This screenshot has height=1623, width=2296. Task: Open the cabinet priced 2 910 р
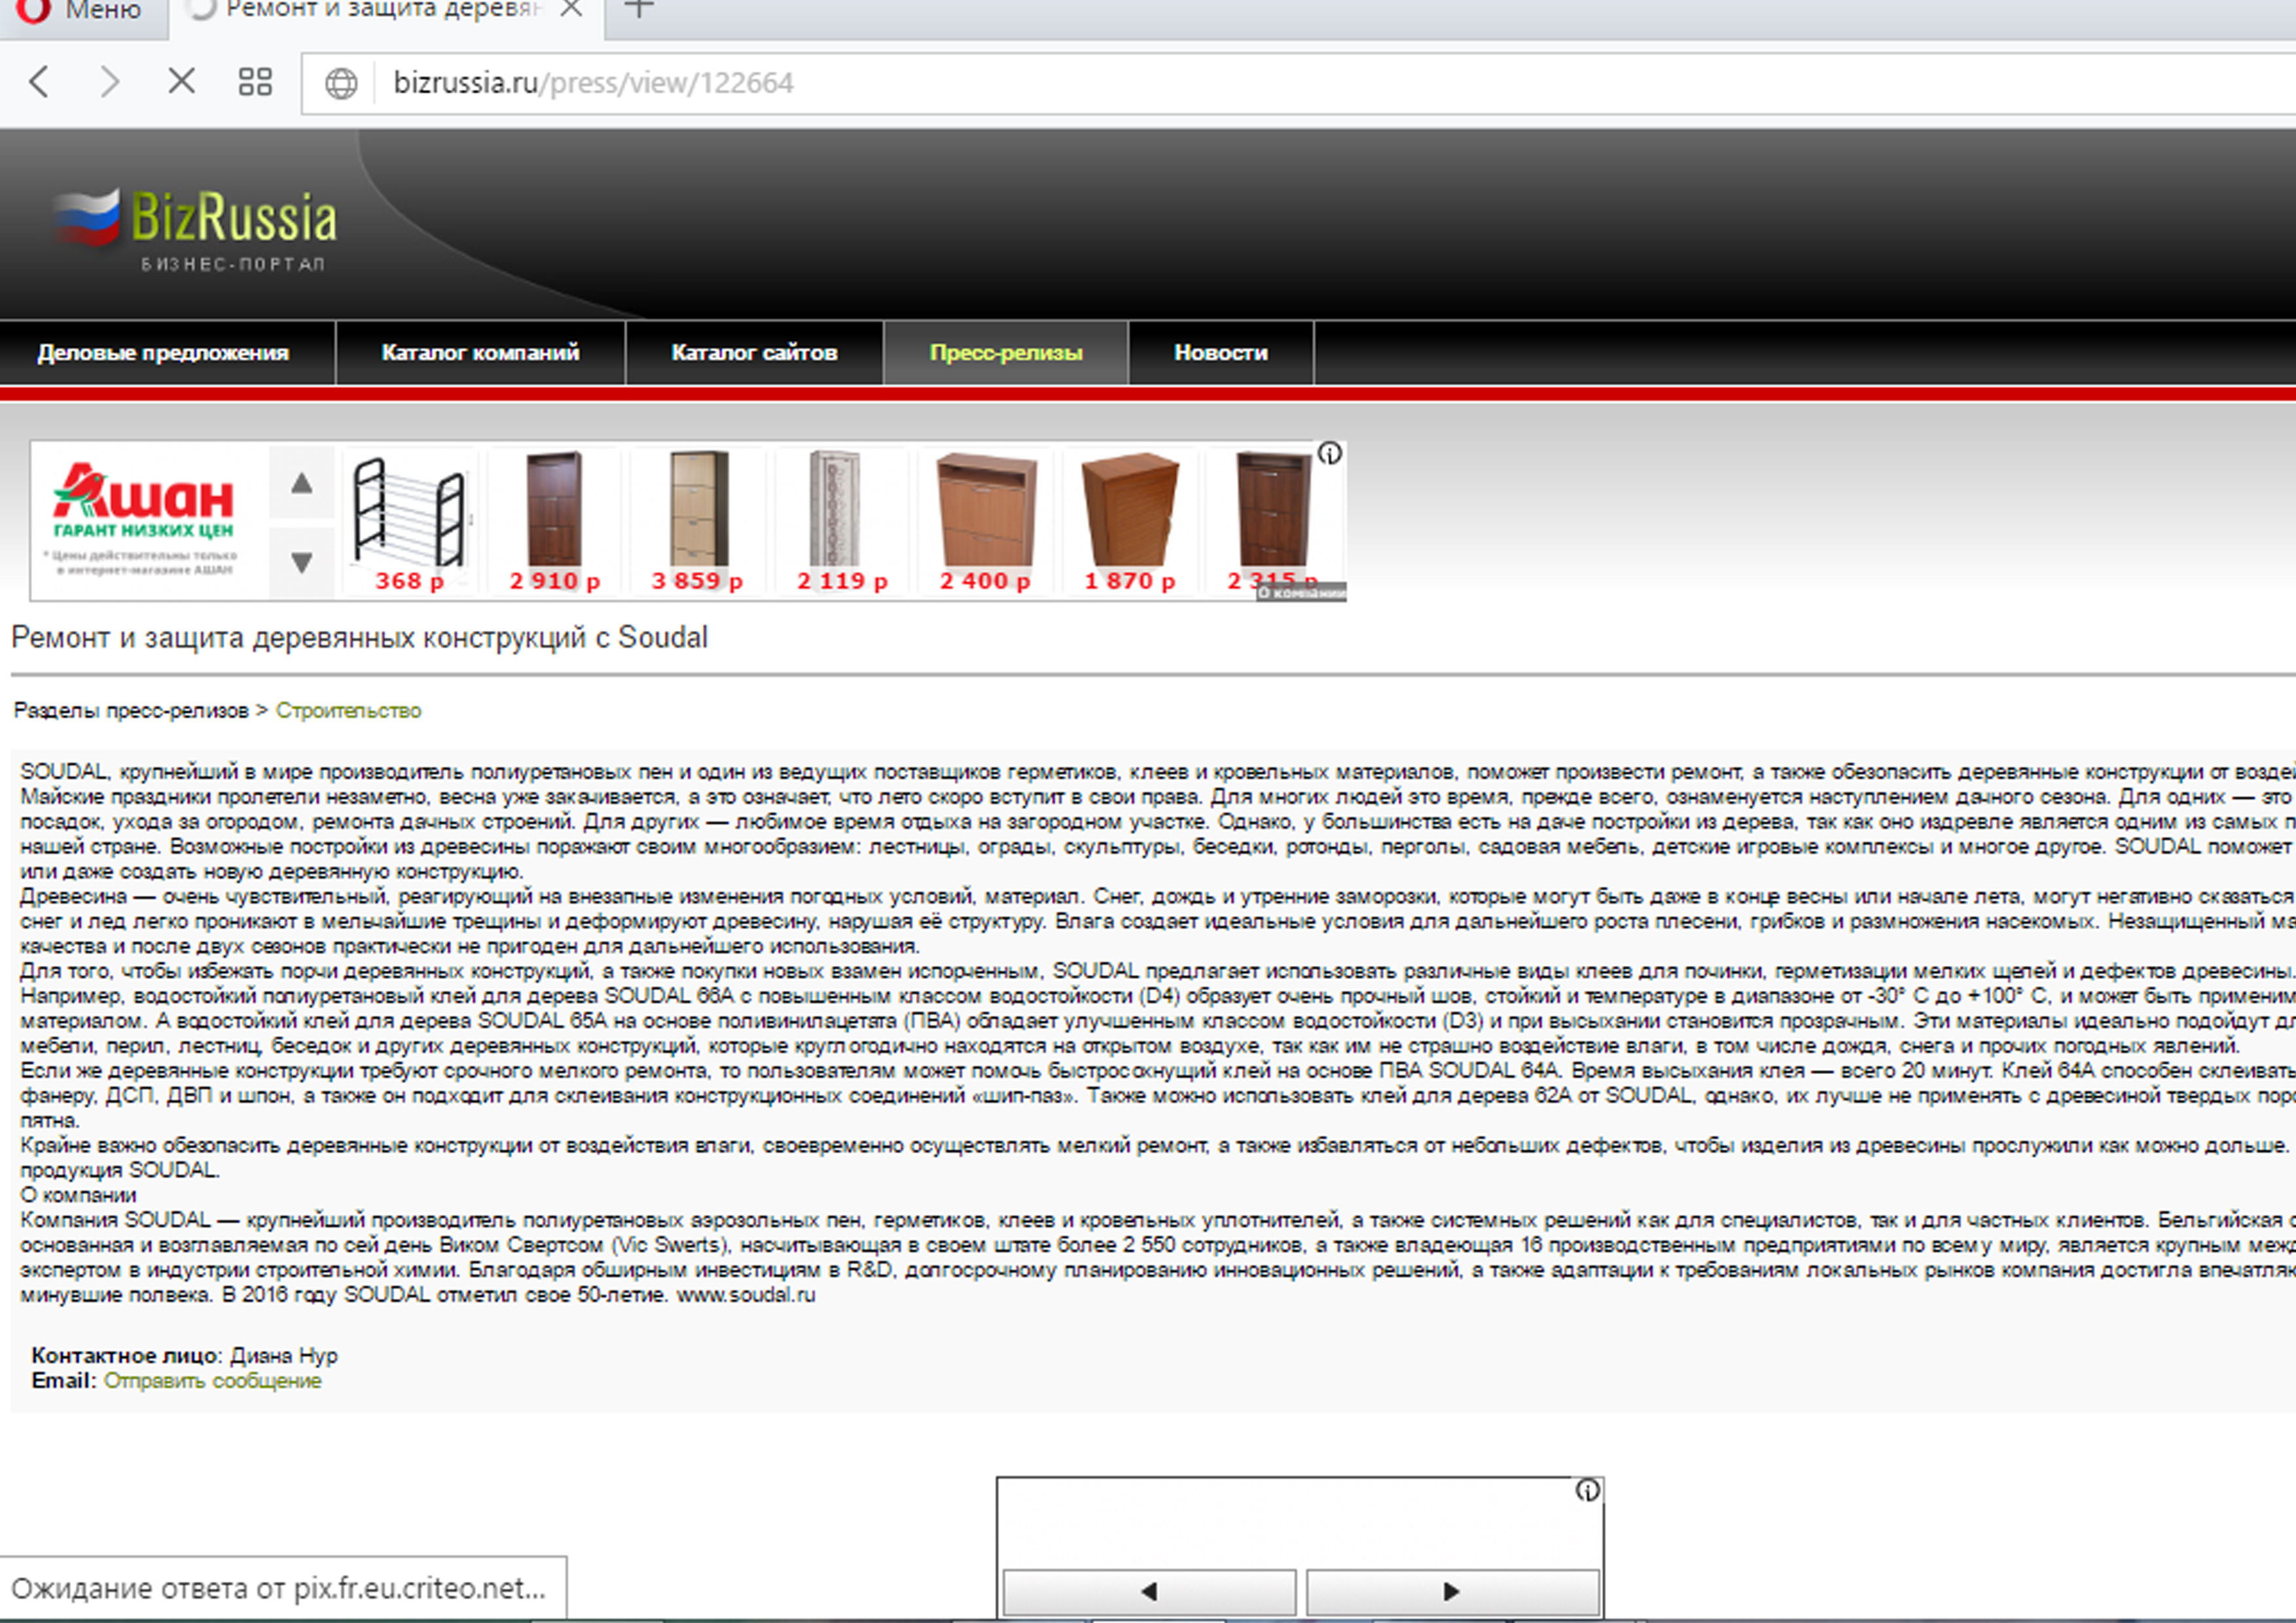[x=555, y=523]
